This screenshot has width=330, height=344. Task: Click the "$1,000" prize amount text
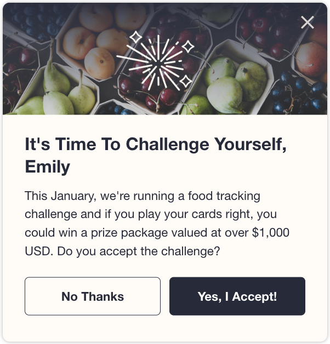pos(270,233)
